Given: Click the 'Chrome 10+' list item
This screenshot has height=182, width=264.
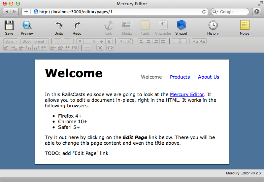Looking at the screenshot, I should pos(73,122).
